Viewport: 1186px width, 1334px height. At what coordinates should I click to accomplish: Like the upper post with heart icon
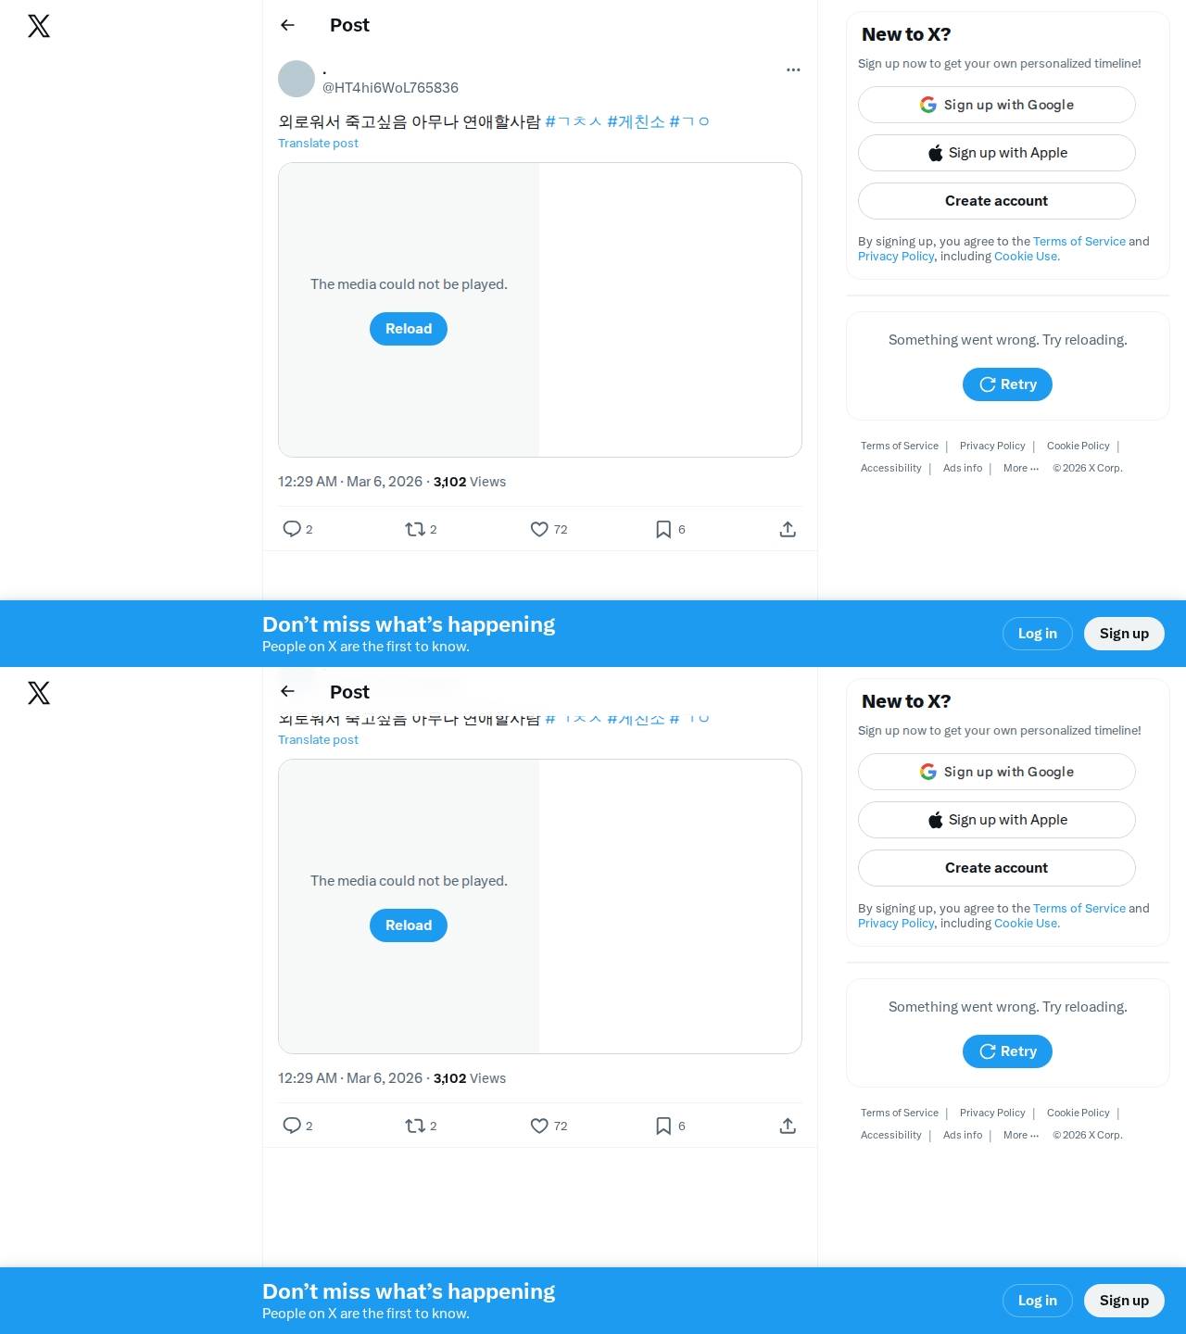[x=539, y=529]
